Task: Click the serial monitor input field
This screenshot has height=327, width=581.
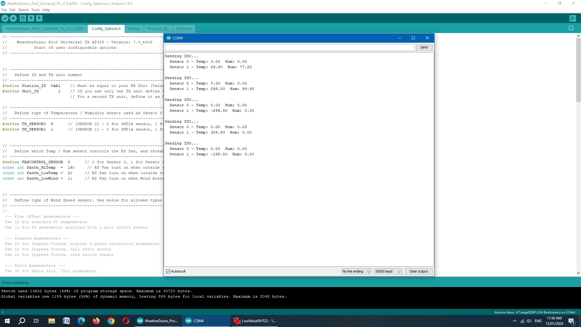Action: (x=289, y=48)
